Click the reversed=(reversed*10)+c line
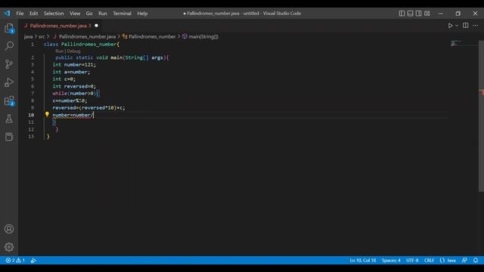 click(x=89, y=107)
